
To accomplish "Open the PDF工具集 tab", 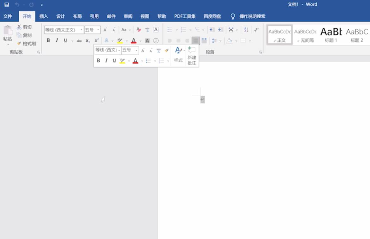I will click(x=185, y=16).
